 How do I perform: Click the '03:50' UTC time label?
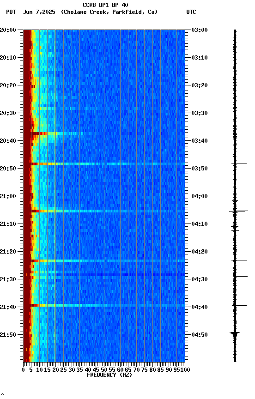click(200, 169)
